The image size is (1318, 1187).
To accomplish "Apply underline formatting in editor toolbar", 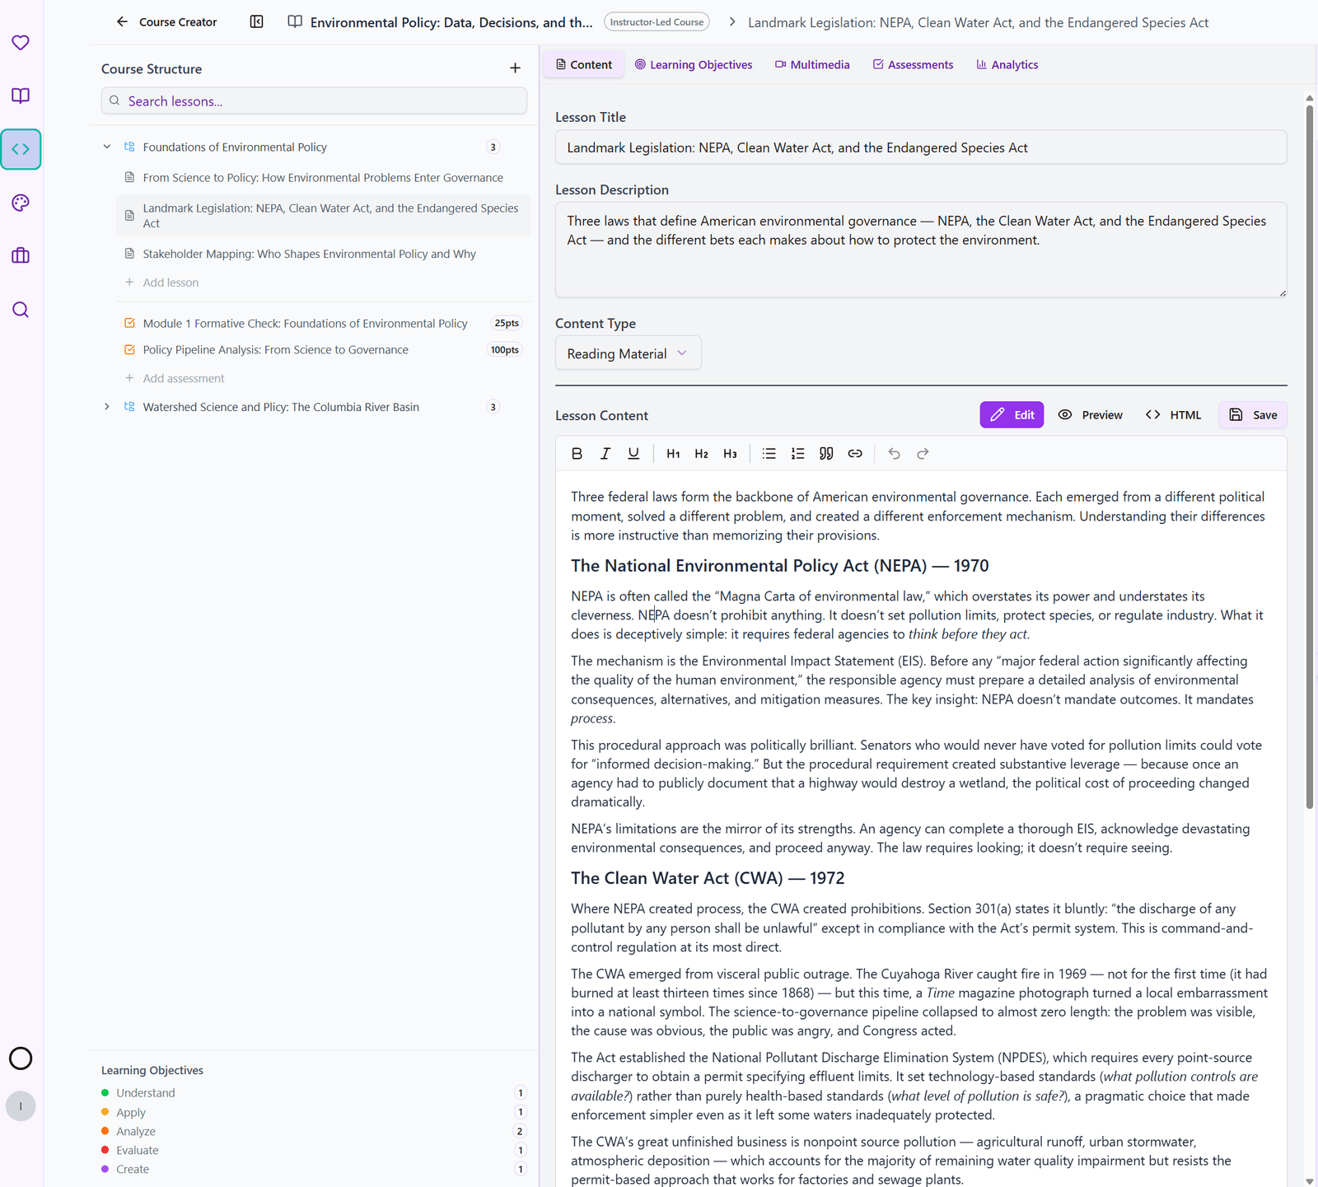I will (x=633, y=454).
